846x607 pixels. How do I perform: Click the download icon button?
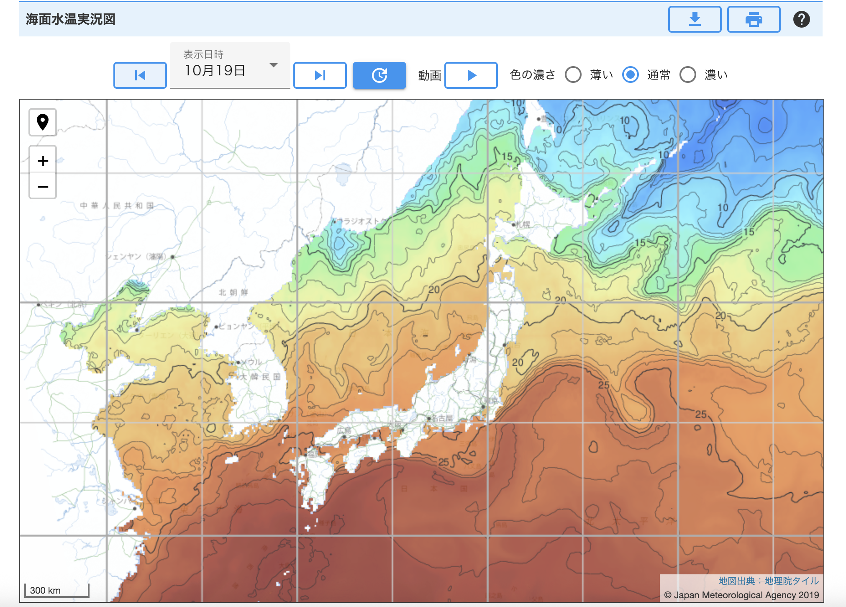click(x=695, y=19)
